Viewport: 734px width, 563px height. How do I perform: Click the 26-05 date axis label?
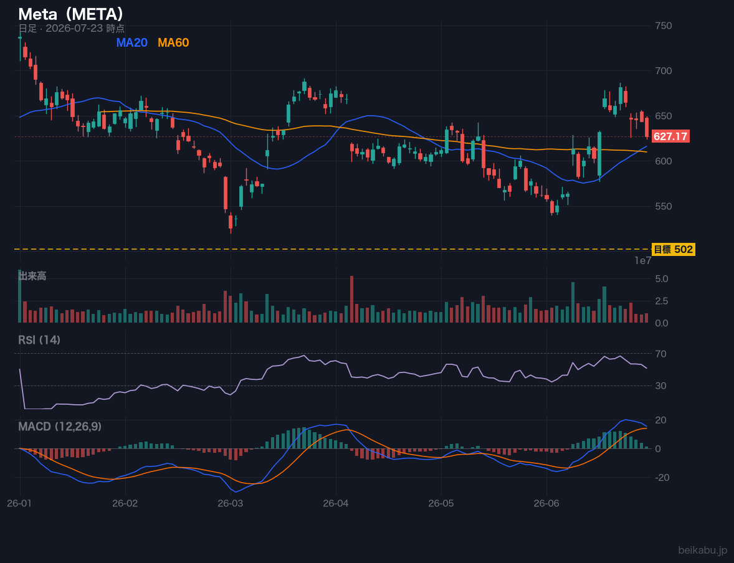441,504
